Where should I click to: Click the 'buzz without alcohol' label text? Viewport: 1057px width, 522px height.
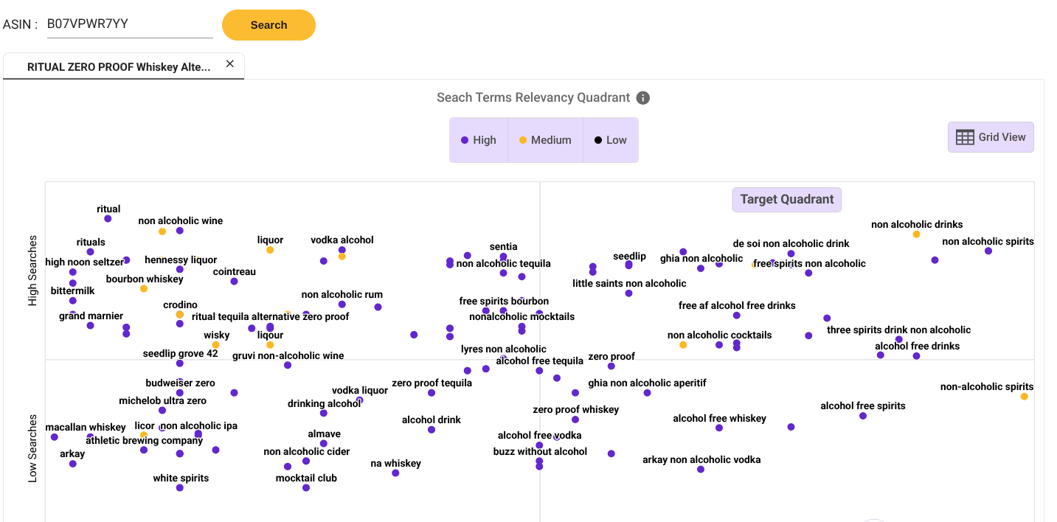540,452
